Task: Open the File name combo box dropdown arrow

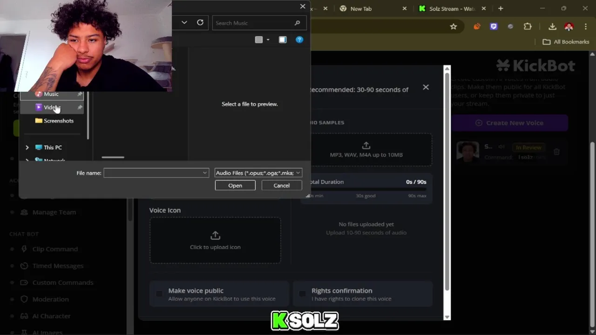Action: (205, 173)
